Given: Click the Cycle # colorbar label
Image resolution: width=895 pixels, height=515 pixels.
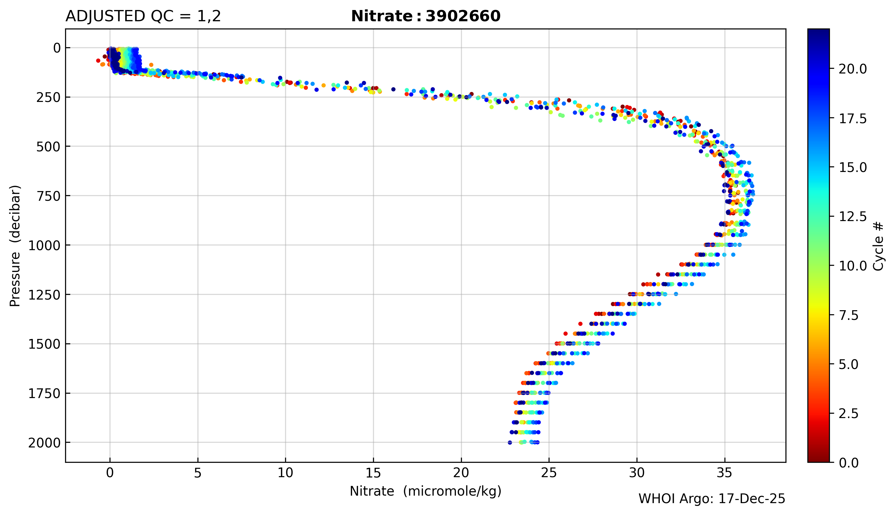Looking at the screenshot, I should point(878,246).
